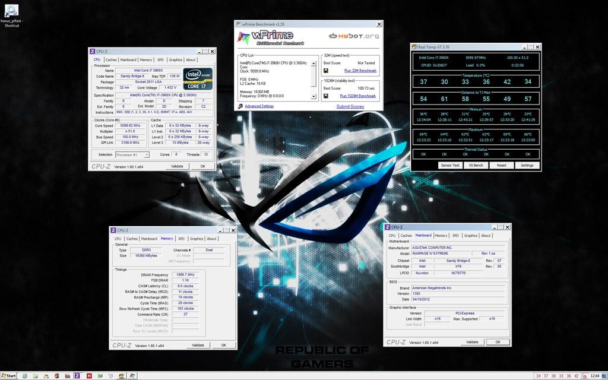This screenshot has width=608, height=380.
Task: Open About tab in the CPU-Z Mainboard window
Action: [486, 236]
